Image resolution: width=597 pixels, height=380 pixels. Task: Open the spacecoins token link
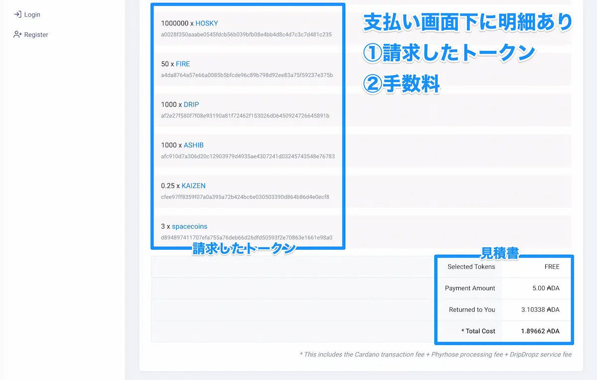(190, 226)
